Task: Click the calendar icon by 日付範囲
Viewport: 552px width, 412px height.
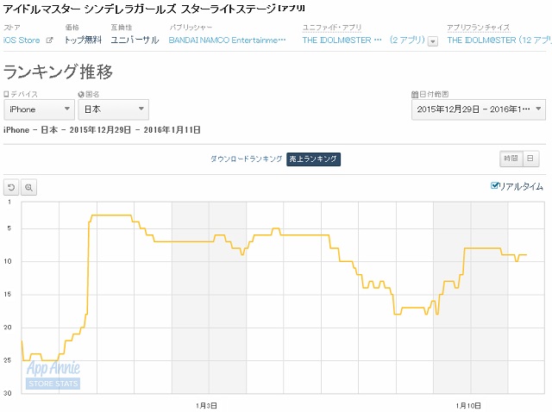Action: point(415,93)
